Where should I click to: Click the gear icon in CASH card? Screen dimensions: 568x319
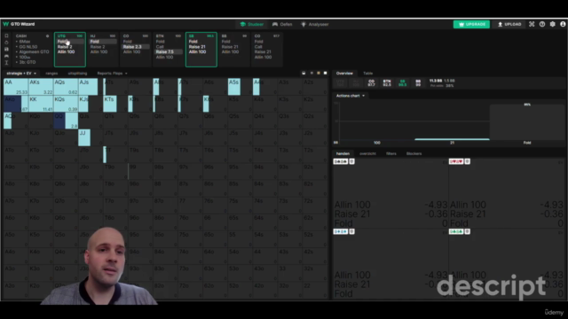47,36
